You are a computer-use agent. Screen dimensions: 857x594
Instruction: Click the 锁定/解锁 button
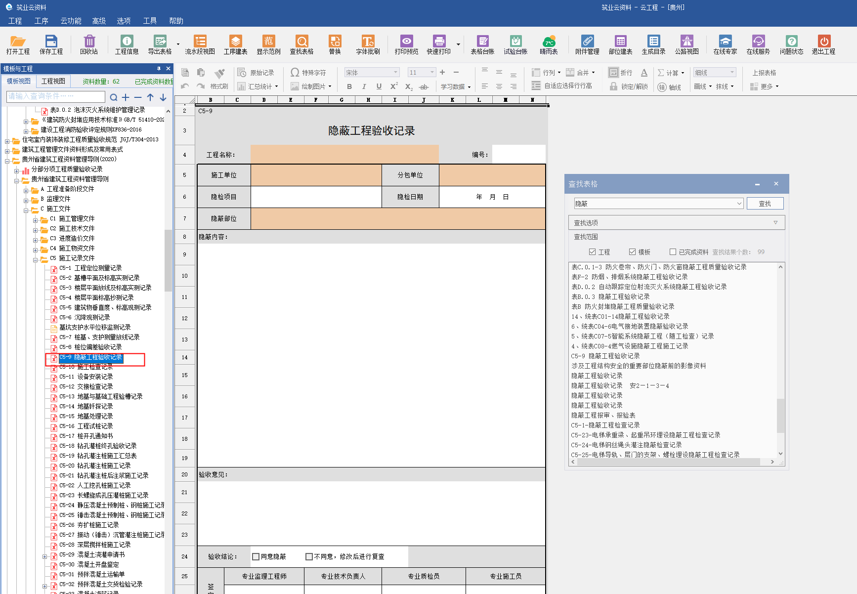(x=629, y=86)
